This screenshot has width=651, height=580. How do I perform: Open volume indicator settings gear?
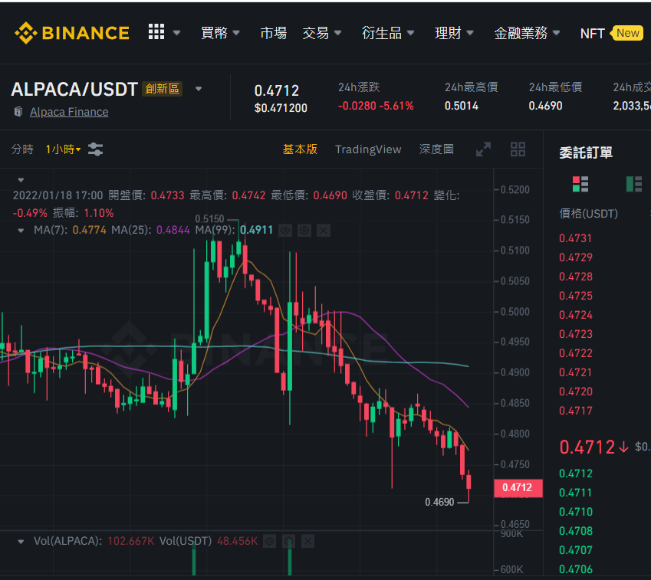(288, 542)
